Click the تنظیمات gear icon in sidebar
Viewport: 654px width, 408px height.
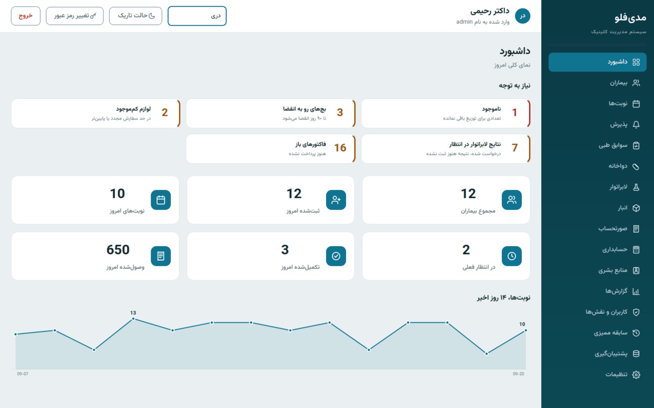click(x=636, y=374)
